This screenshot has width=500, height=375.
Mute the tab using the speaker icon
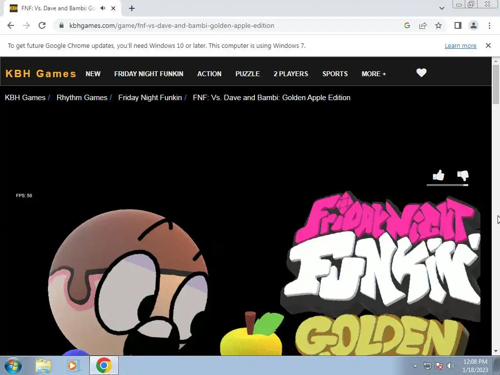[x=103, y=8]
